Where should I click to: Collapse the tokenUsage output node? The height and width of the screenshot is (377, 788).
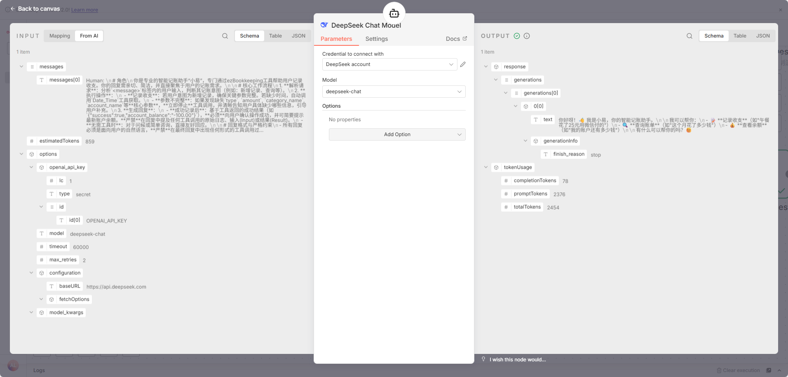486,167
